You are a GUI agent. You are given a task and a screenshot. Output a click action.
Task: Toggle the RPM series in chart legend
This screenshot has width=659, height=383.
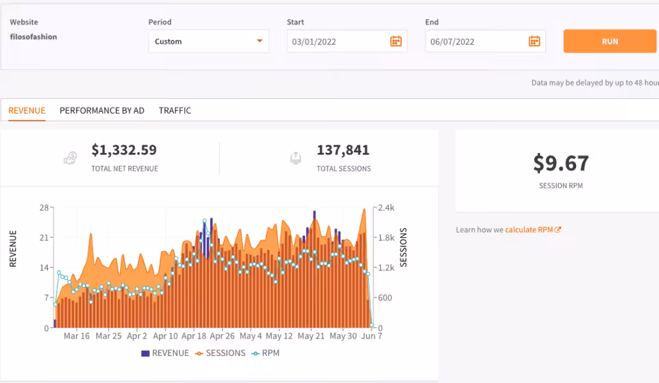click(265, 353)
